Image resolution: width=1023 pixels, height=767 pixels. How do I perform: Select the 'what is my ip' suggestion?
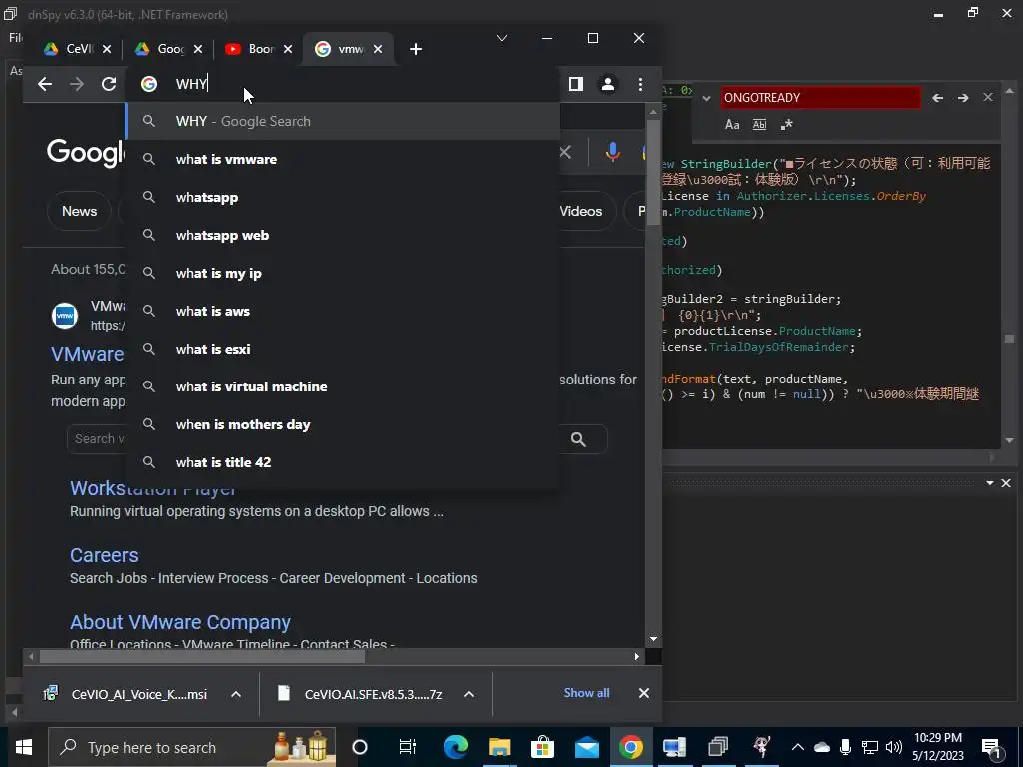[x=343, y=273]
